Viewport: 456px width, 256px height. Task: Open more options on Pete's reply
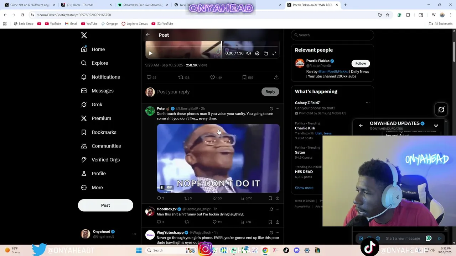[x=278, y=109]
